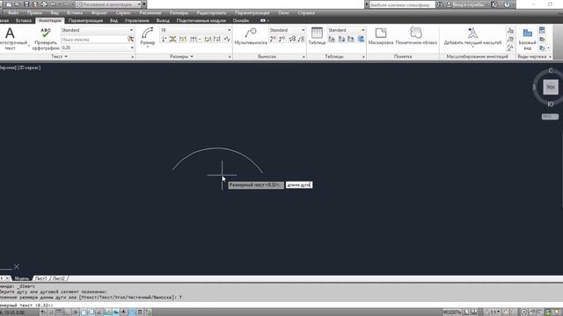This screenshot has height=316, width=563.
Task: Click the dimension break icon under style list
Action: (x=164, y=39)
